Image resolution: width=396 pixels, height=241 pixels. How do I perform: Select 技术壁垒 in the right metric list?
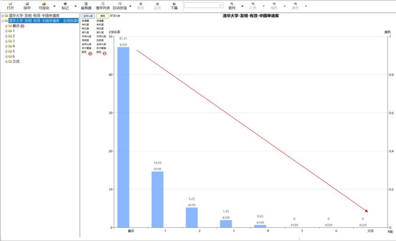(x=101, y=48)
